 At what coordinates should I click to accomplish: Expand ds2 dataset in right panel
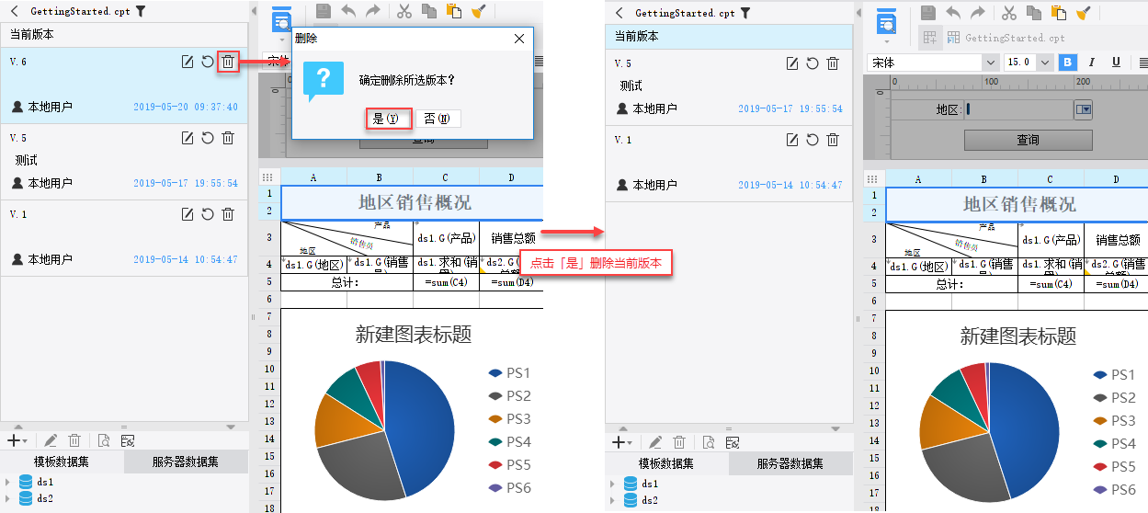612,500
